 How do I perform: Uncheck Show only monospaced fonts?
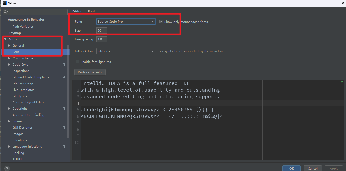pyautogui.click(x=161, y=22)
